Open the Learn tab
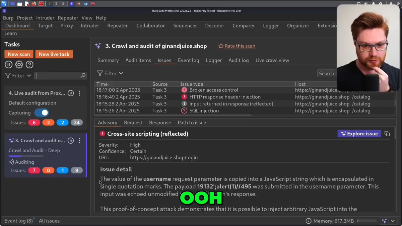The width and height of the screenshot is (402, 226). tap(11, 33)
